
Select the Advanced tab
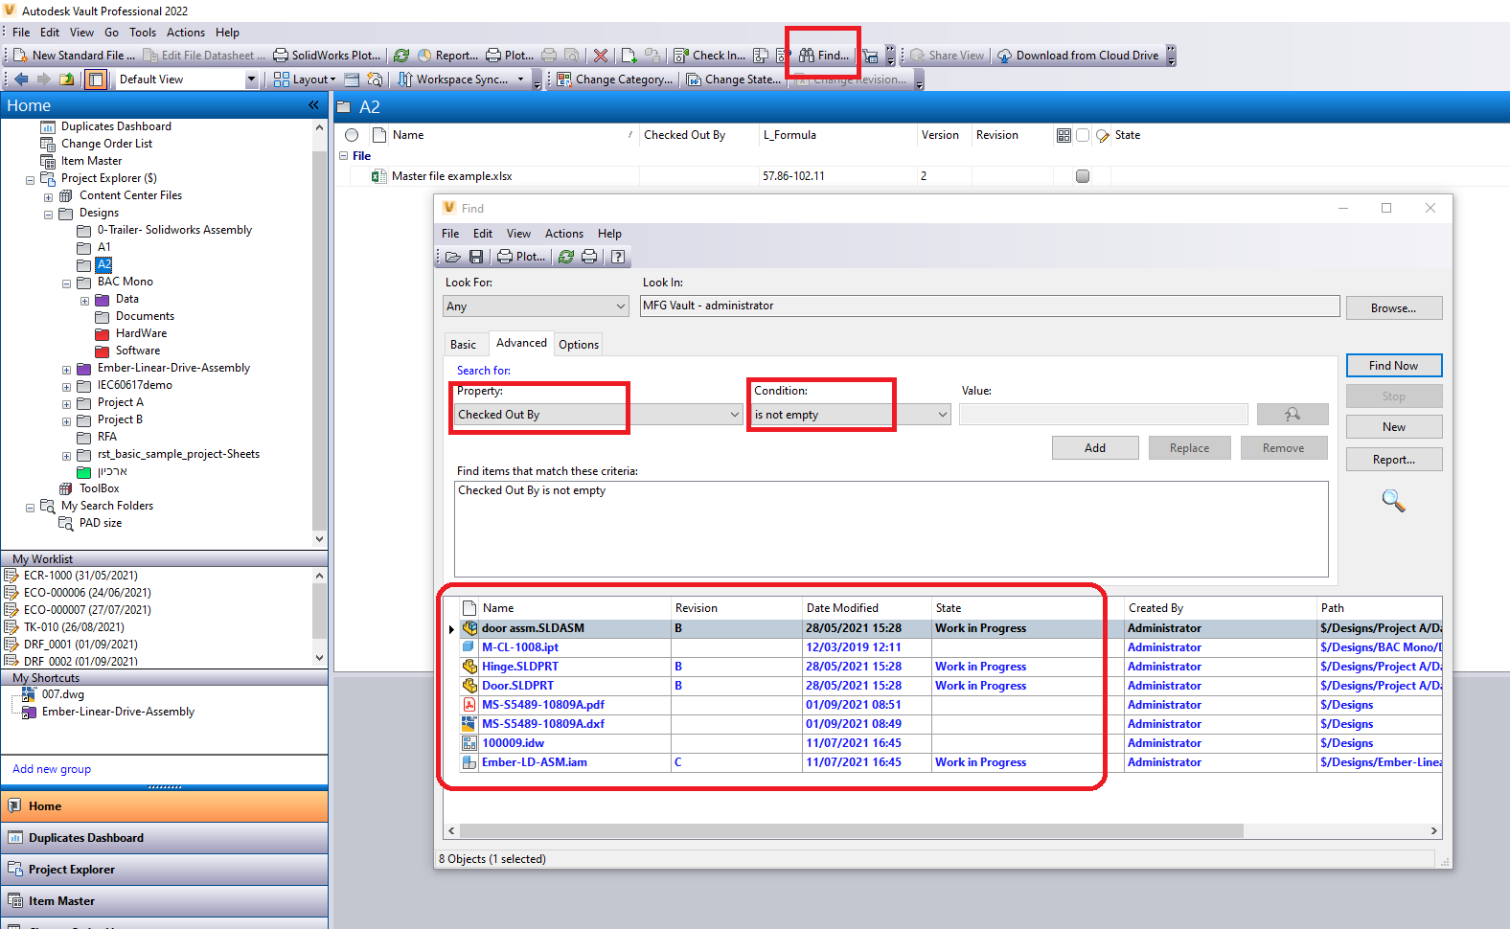coord(521,343)
